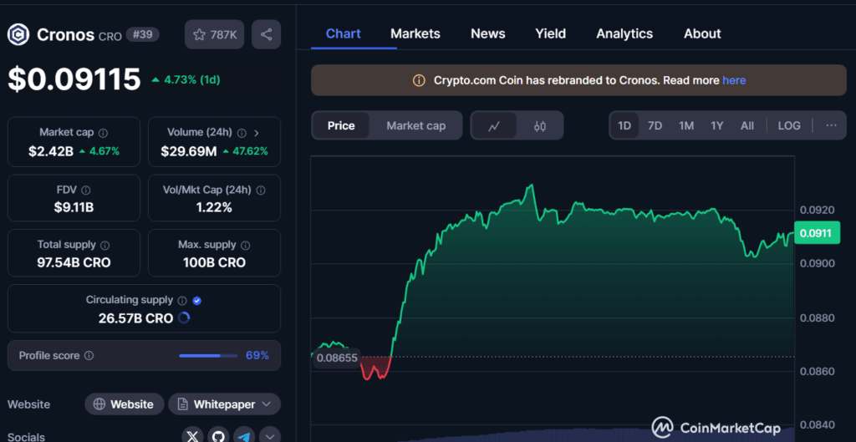Select the Market cap chart toggle
856x442 pixels.
click(416, 126)
